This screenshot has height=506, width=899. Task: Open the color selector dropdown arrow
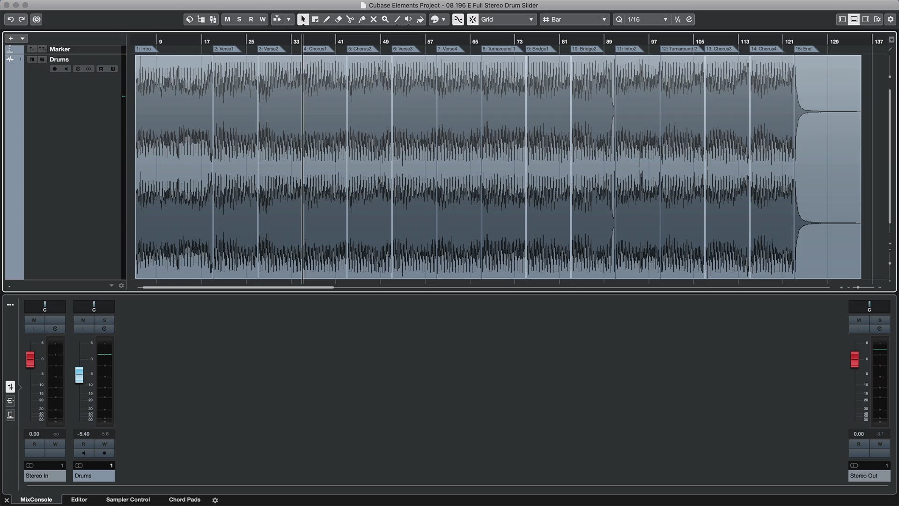[444, 19]
